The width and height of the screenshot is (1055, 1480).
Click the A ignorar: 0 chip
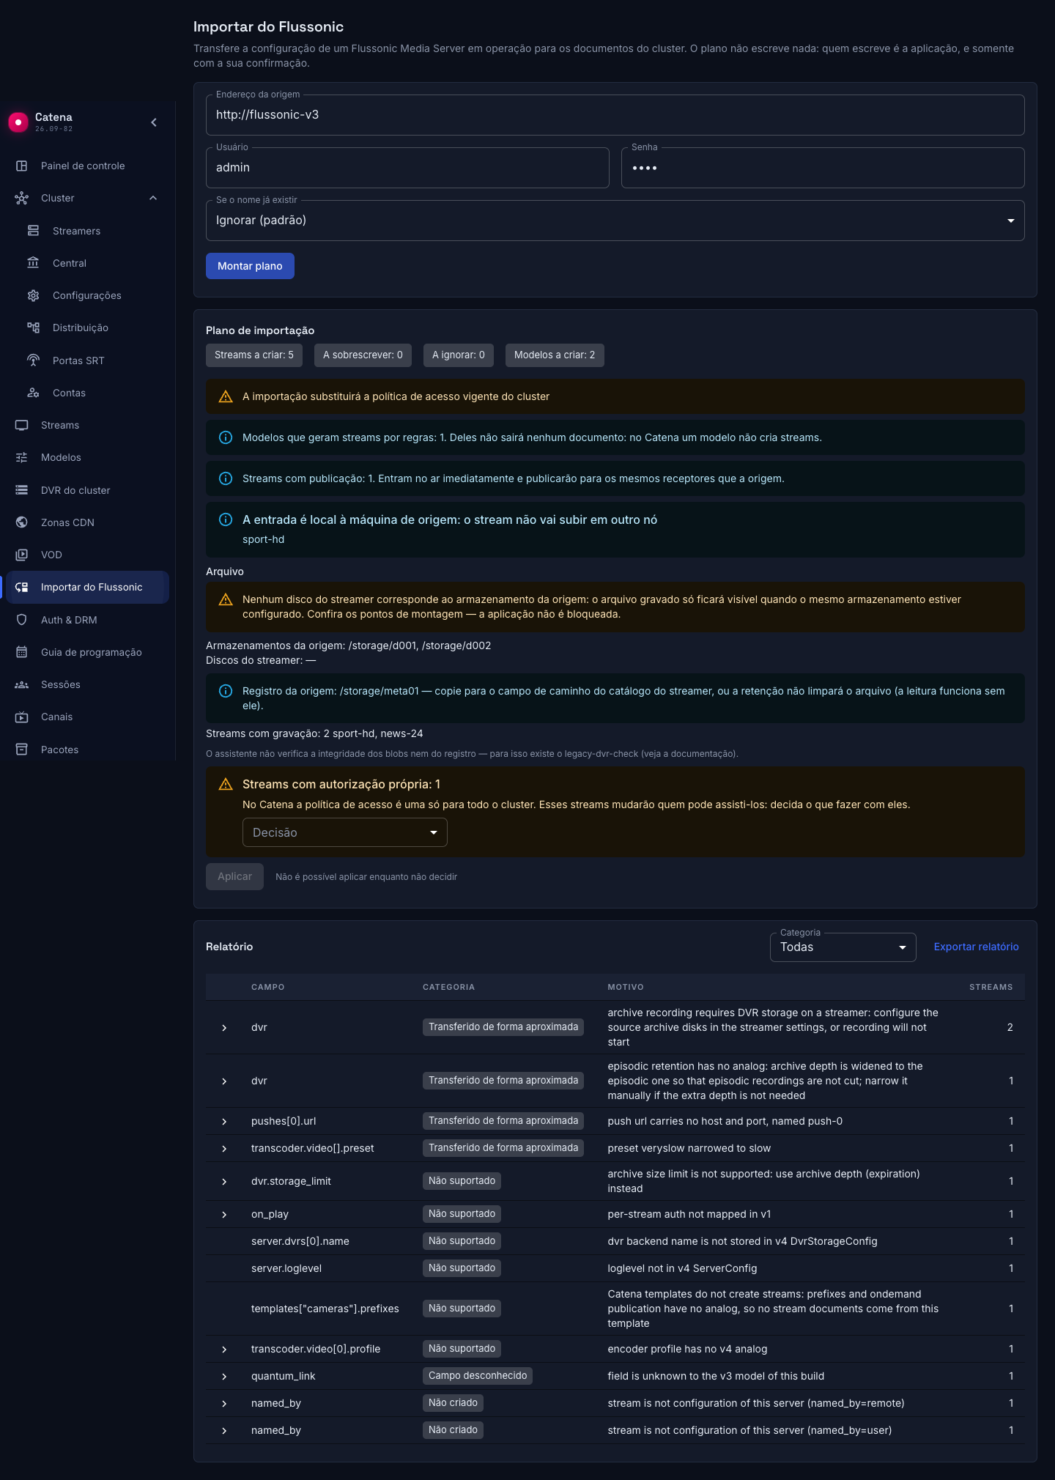(x=459, y=355)
